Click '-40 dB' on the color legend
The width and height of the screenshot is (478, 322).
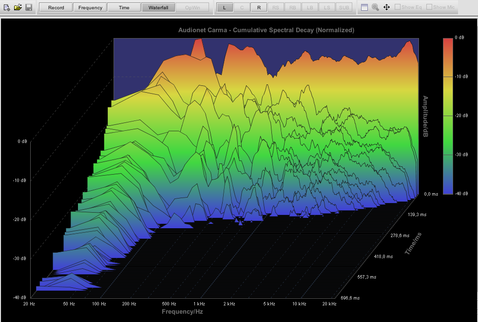pyautogui.click(x=461, y=194)
